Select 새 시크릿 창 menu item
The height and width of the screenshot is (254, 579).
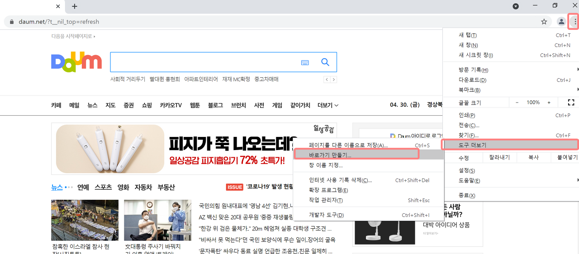pyautogui.click(x=511, y=55)
